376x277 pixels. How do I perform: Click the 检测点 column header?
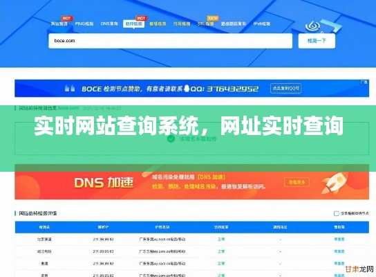44,227
